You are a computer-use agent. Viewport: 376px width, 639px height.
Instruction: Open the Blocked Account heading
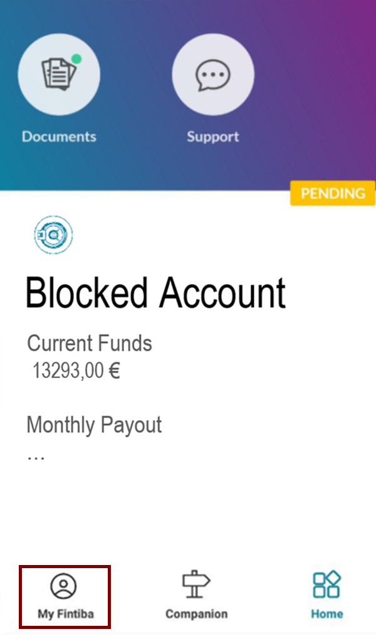coord(155,292)
